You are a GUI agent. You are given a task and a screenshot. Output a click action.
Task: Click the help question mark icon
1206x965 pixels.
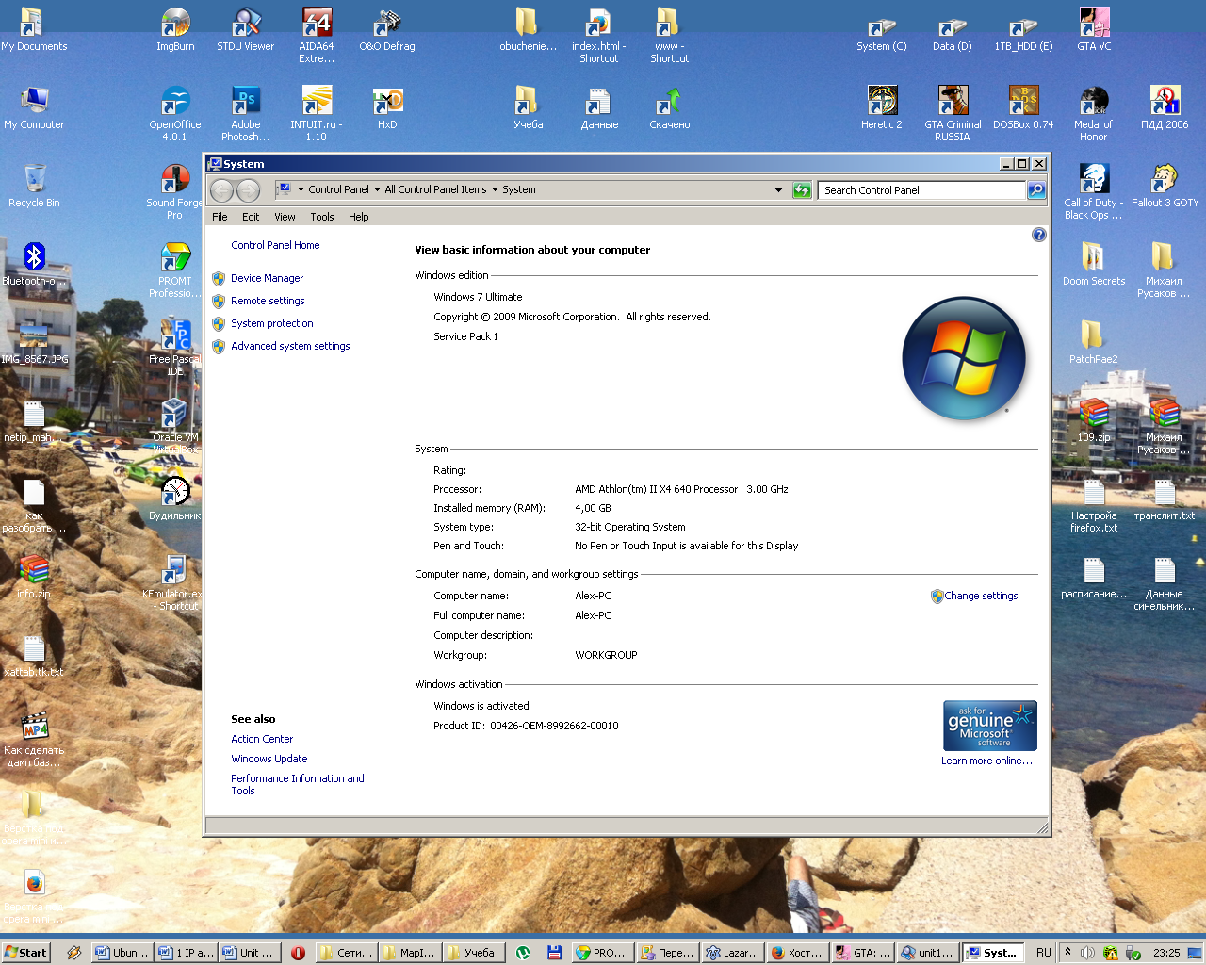click(1038, 235)
